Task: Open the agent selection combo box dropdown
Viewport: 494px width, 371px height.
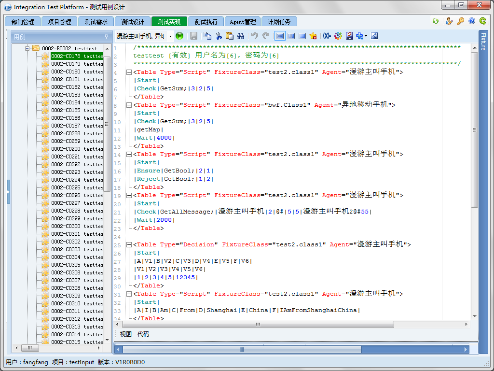Action: click(x=170, y=36)
